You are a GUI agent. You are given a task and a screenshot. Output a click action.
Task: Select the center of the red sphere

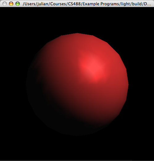tap(77, 85)
